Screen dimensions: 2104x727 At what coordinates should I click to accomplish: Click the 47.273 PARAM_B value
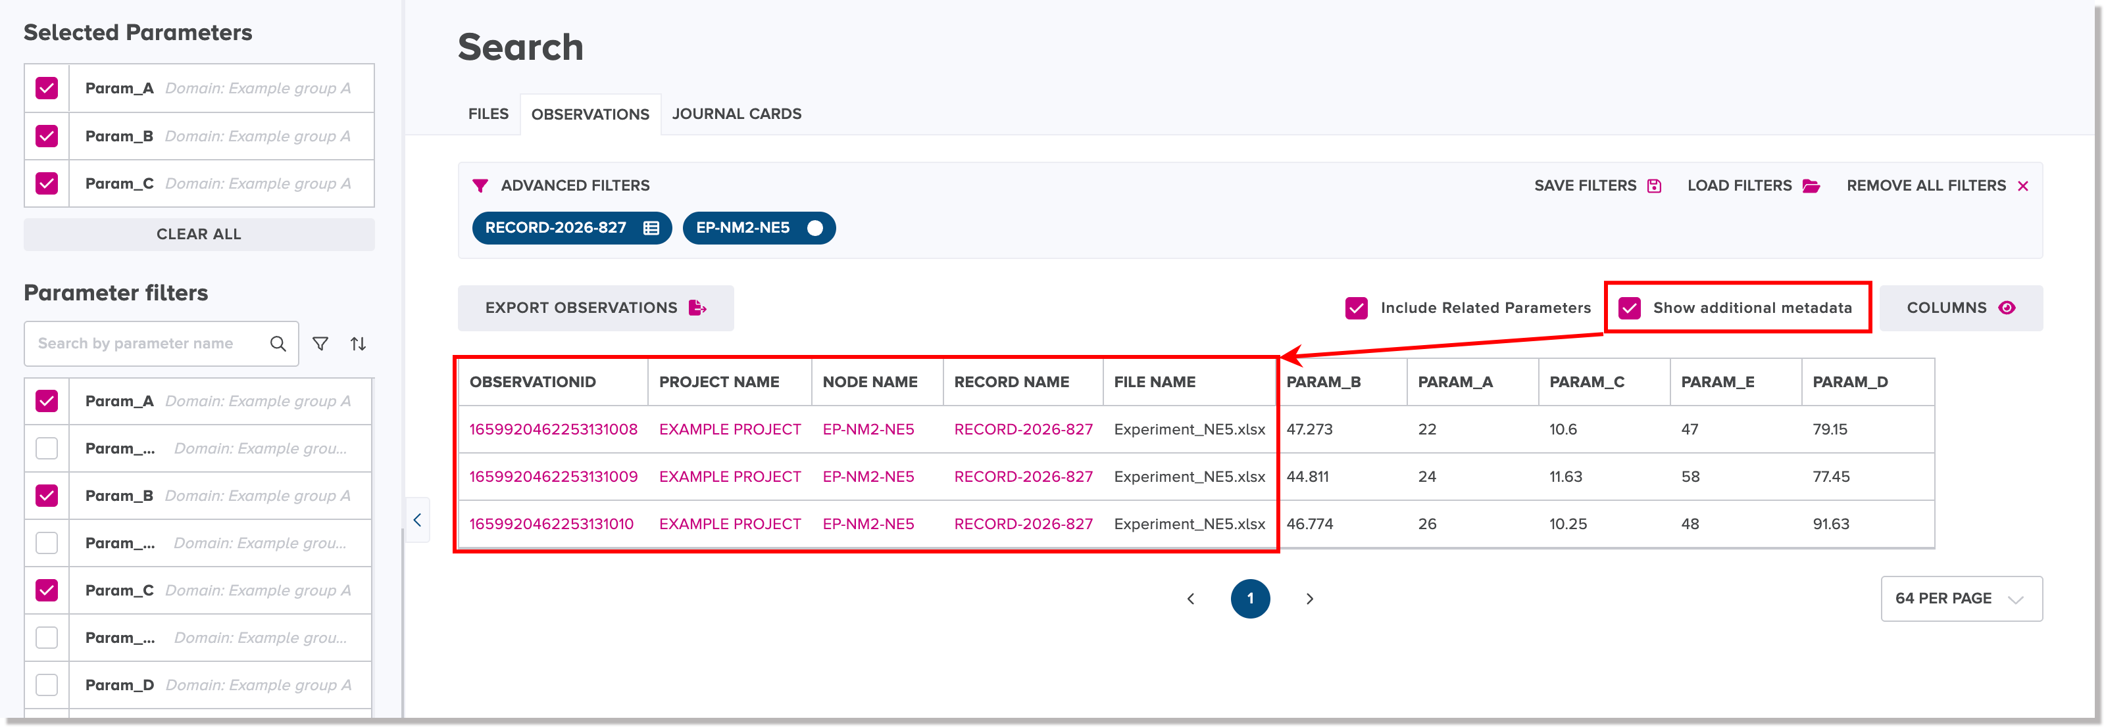pos(1309,429)
